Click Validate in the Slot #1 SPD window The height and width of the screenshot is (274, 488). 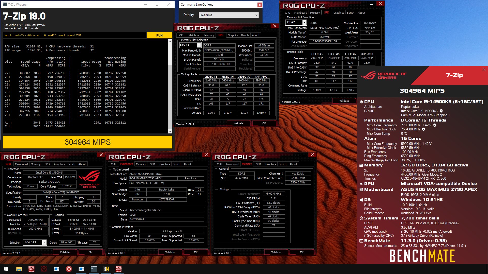[x=238, y=123]
